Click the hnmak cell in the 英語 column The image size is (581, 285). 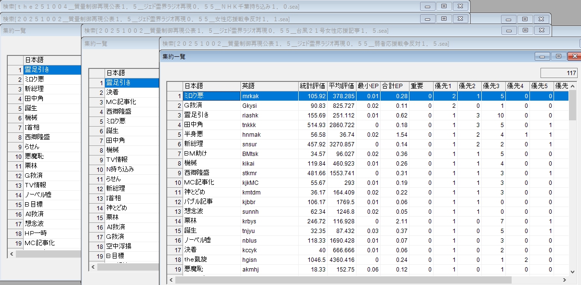[269, 134]
